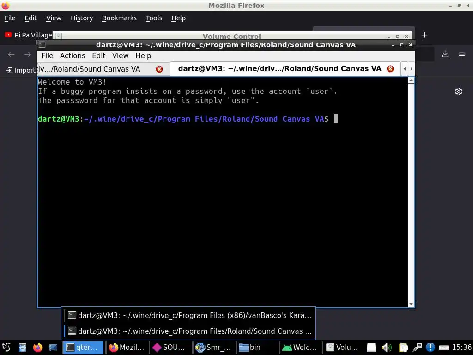Maximize the terminal window
This screenshot has width=473, height=355.
402,45
